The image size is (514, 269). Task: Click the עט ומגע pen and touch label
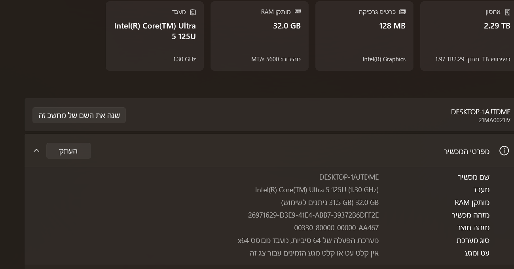(477, 253)
